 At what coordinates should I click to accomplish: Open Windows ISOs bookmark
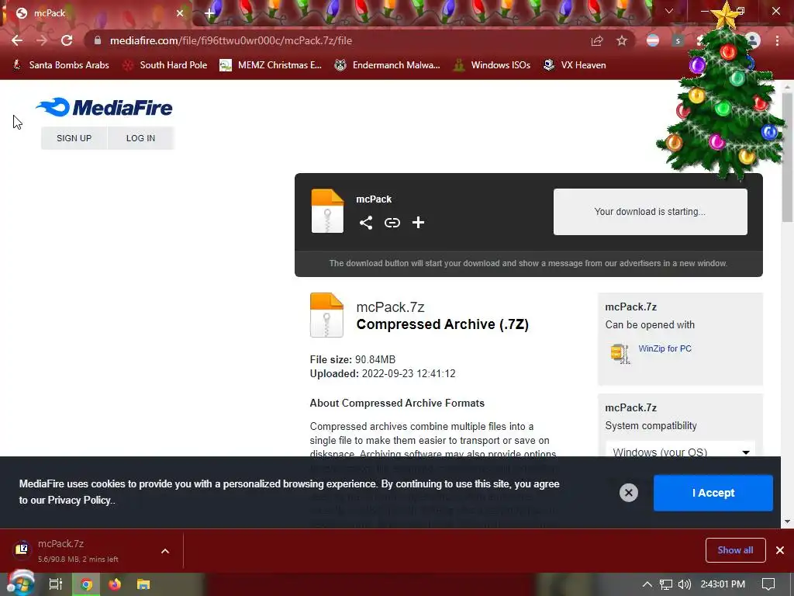[491, 65]
